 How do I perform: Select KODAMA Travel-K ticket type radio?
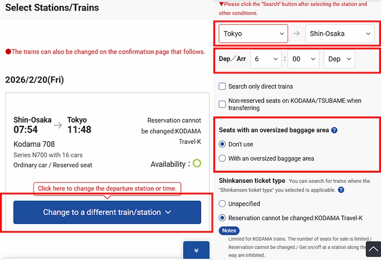(x=222, y=218)
